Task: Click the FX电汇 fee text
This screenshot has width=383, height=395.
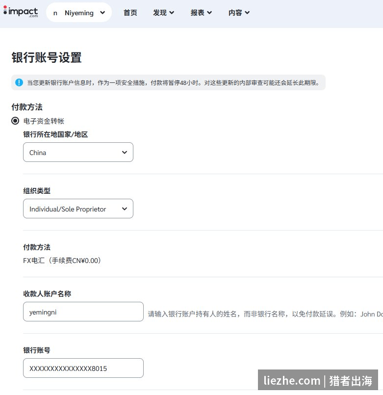Action: pos(62,261)
